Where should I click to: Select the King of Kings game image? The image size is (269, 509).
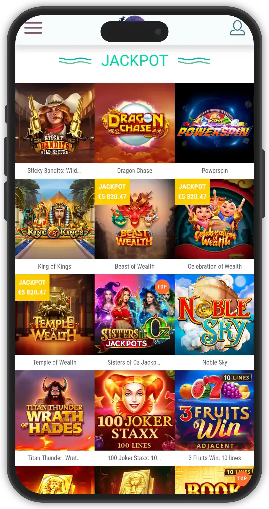pyautogui.click(x=55, y=219)
